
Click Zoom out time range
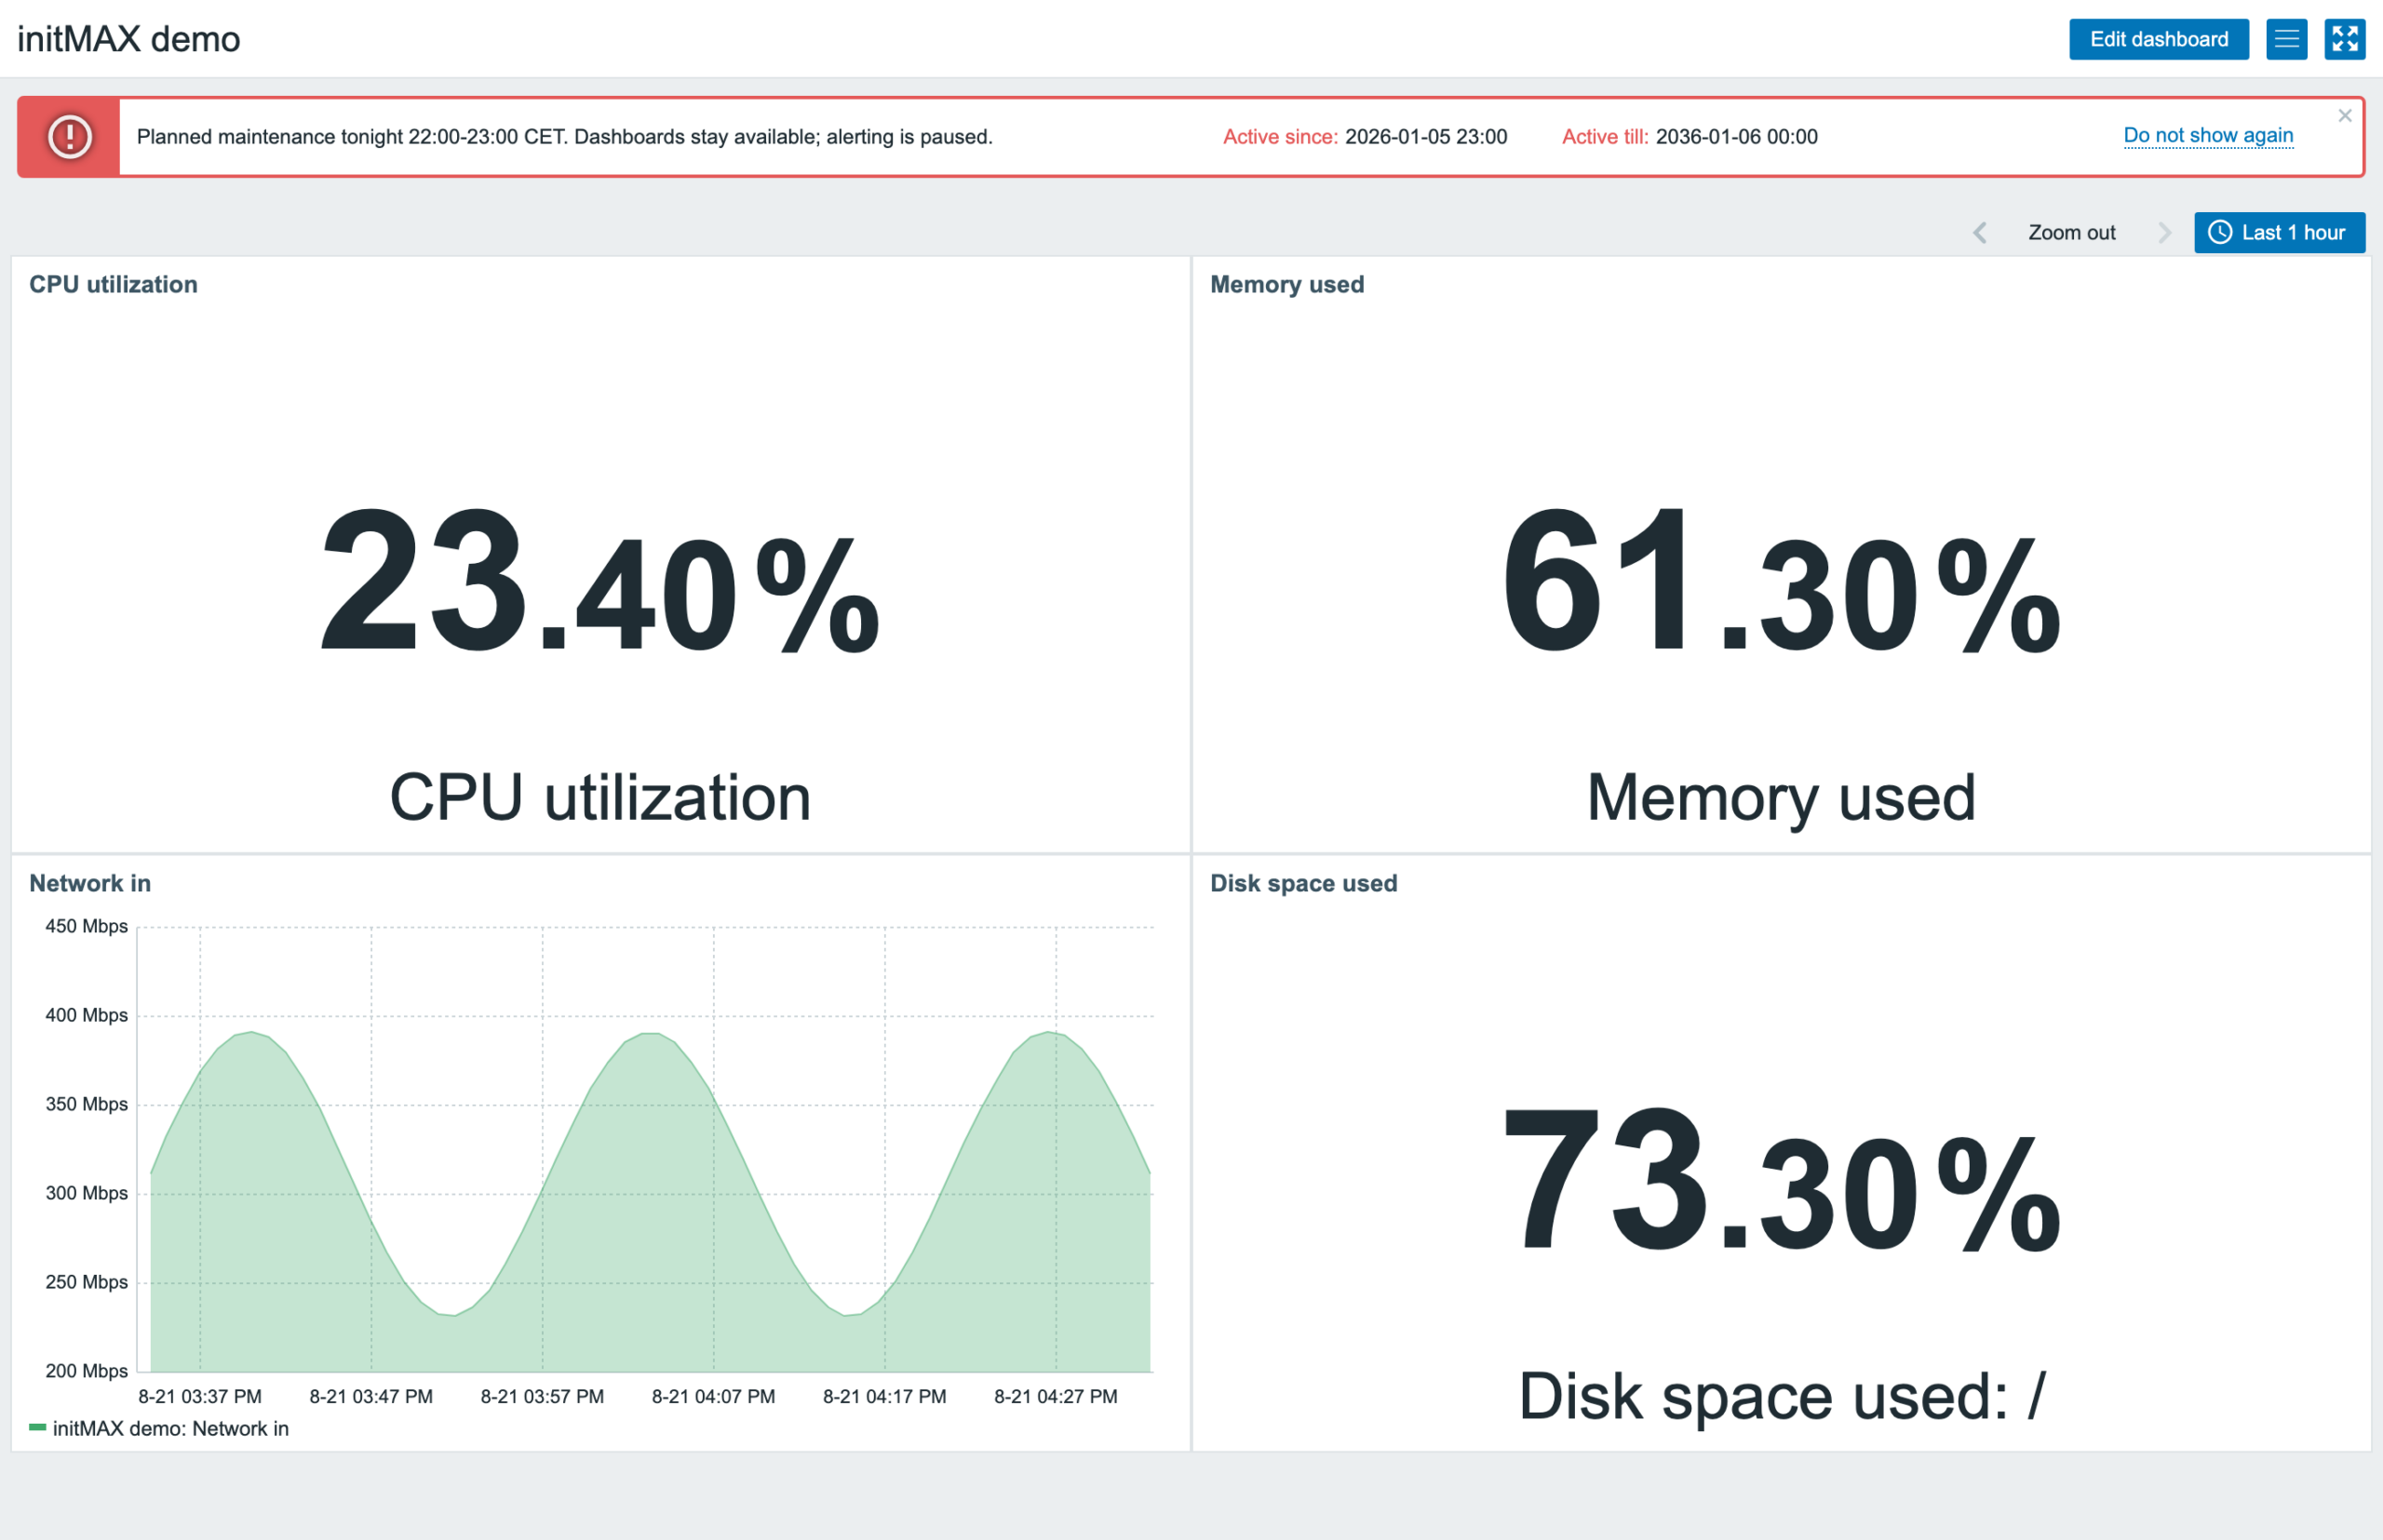(2071, 233)
